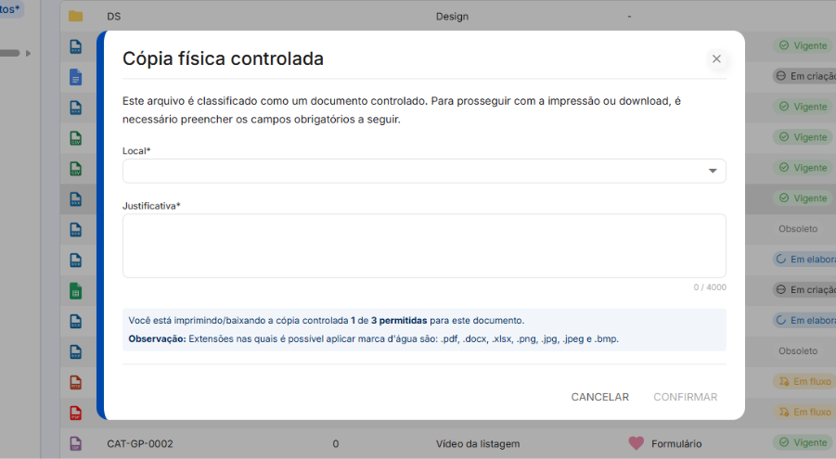This screenshot has height=459, width=836.
Task: Click the first Obsoleto status label
Action: click(798, 228)
